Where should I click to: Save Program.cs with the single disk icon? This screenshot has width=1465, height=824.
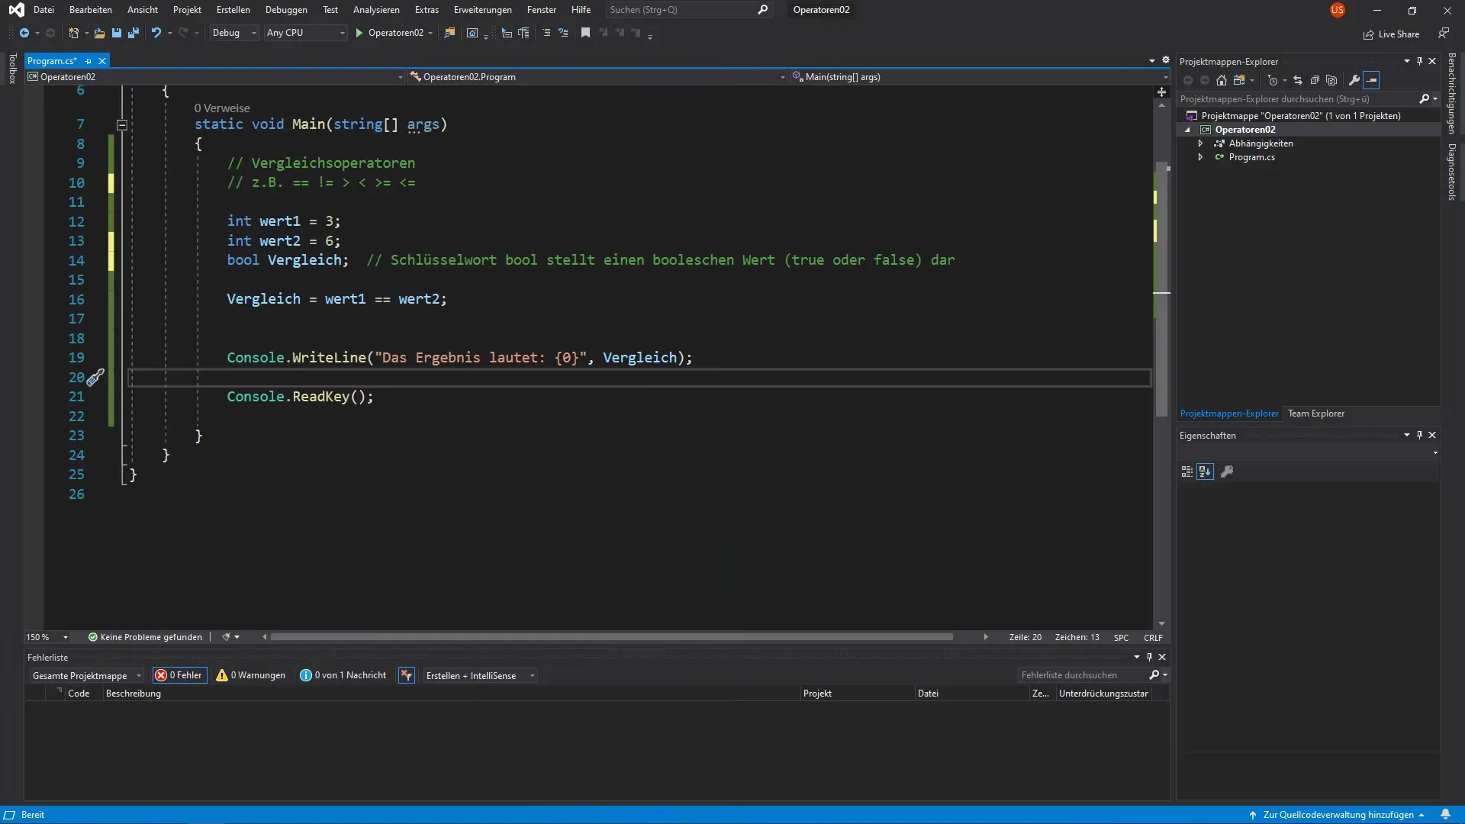pyautogui.click(x=117, y=33)
